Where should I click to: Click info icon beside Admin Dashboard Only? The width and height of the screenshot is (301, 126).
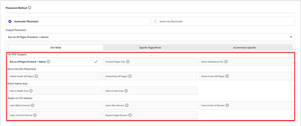(x=226, y=62)
